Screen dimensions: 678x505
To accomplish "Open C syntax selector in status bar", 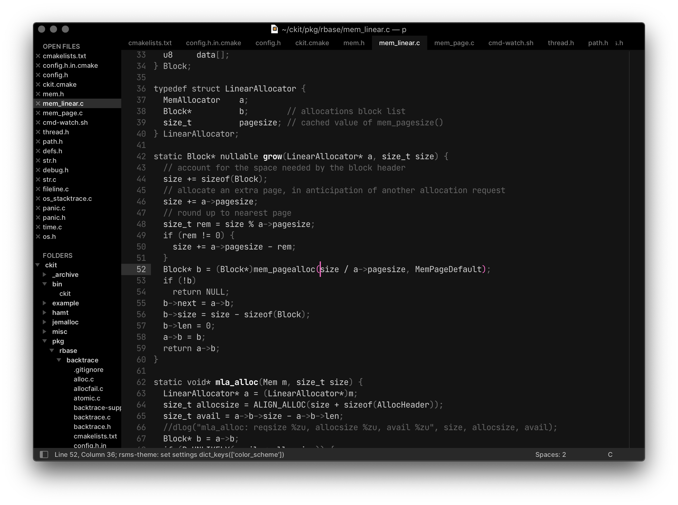I will click(610, 454).
